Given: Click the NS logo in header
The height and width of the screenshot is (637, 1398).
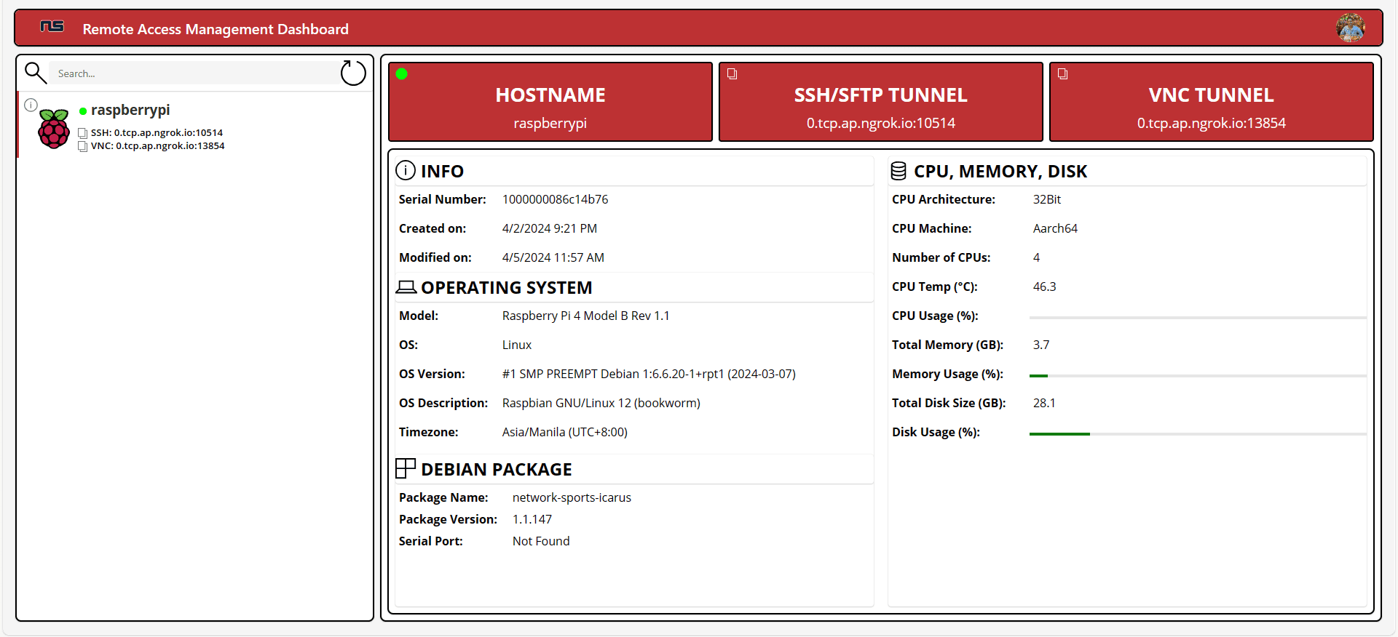Looking at the screenshot, I should [x=52, y=27].
